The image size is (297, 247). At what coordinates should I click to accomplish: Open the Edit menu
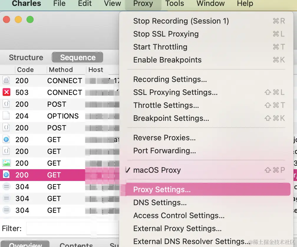85,4
